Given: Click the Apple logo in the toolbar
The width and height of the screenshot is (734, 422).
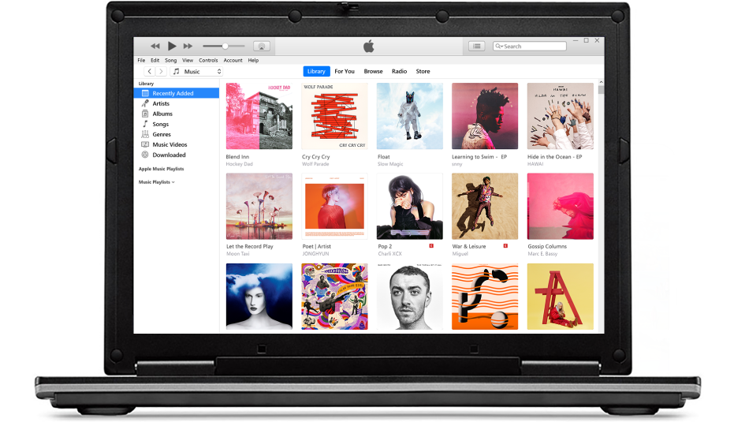Looking at the screenshot, I should (369, 46).
